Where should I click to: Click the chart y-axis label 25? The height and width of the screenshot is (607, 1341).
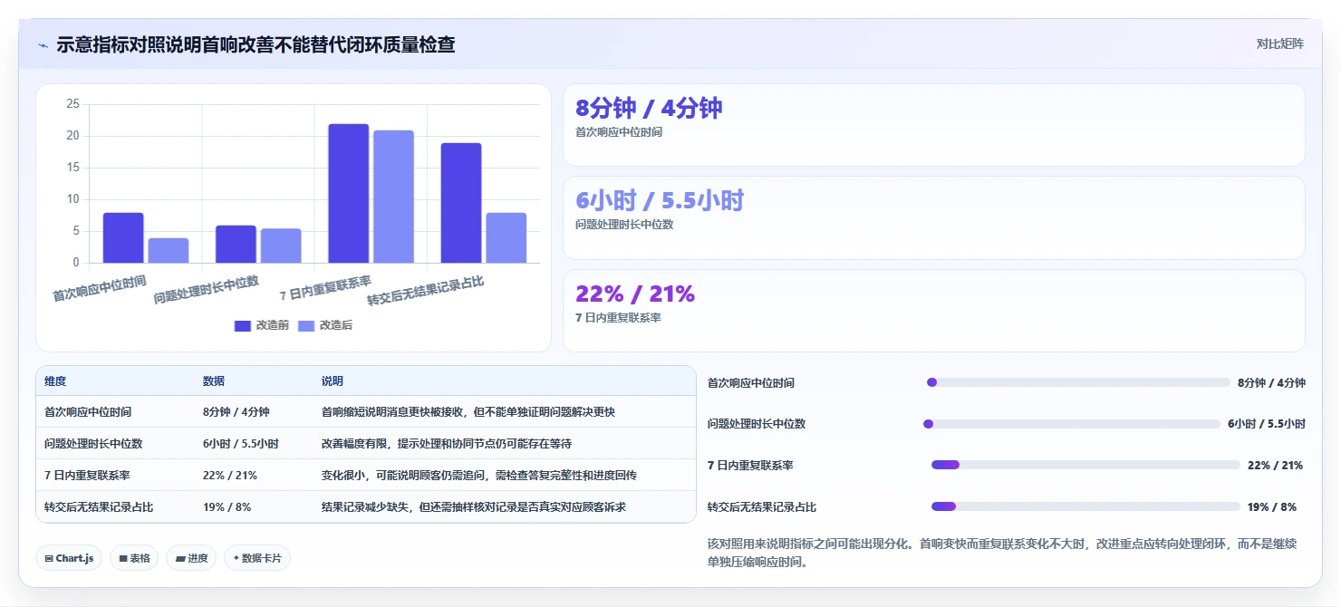73,104
